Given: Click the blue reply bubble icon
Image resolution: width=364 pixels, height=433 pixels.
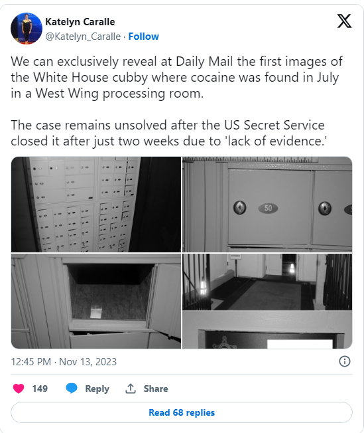Looking at the screenshot, I should pyautogui.click(x=72, y=389).
